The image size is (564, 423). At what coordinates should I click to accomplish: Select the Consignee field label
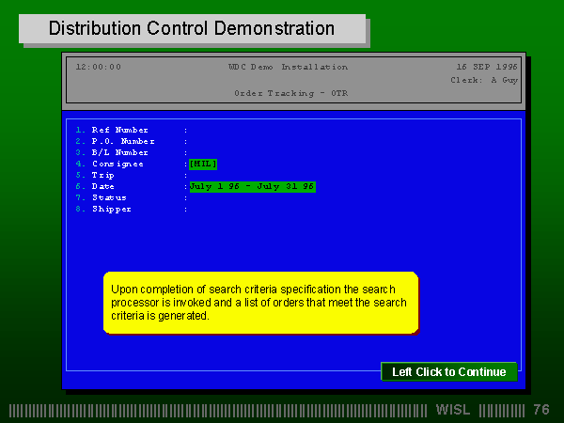tap(117, 164)
